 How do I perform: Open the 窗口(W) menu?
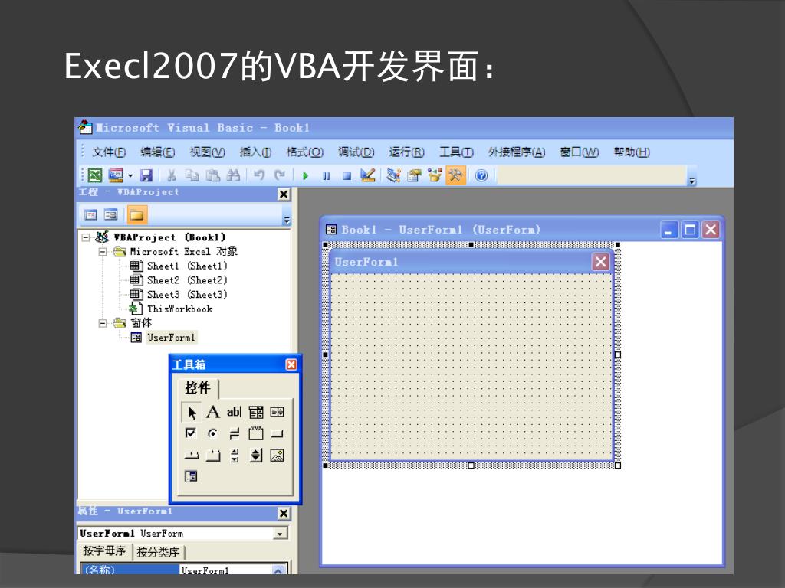tap(580, 152)
